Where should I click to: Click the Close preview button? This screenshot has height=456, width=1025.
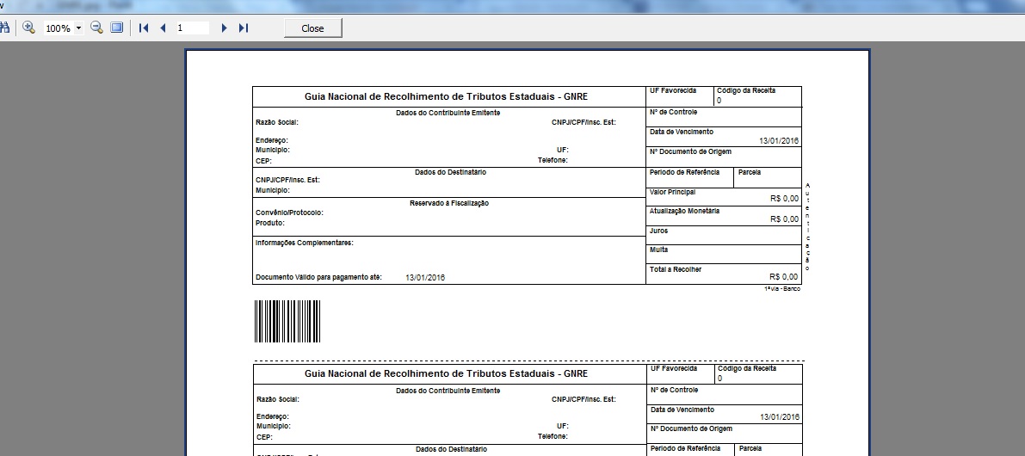click(x=312, y=28)
